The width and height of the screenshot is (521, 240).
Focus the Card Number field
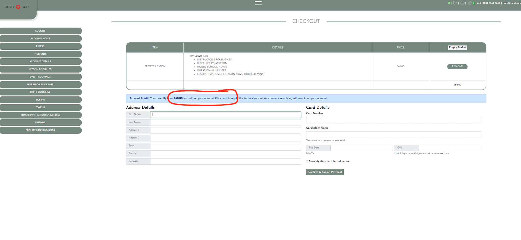pos(393,120)
